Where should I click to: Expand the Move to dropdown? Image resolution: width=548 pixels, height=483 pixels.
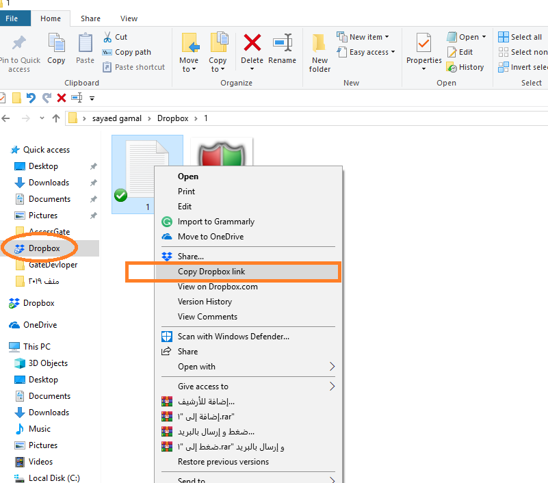[189, 68]
